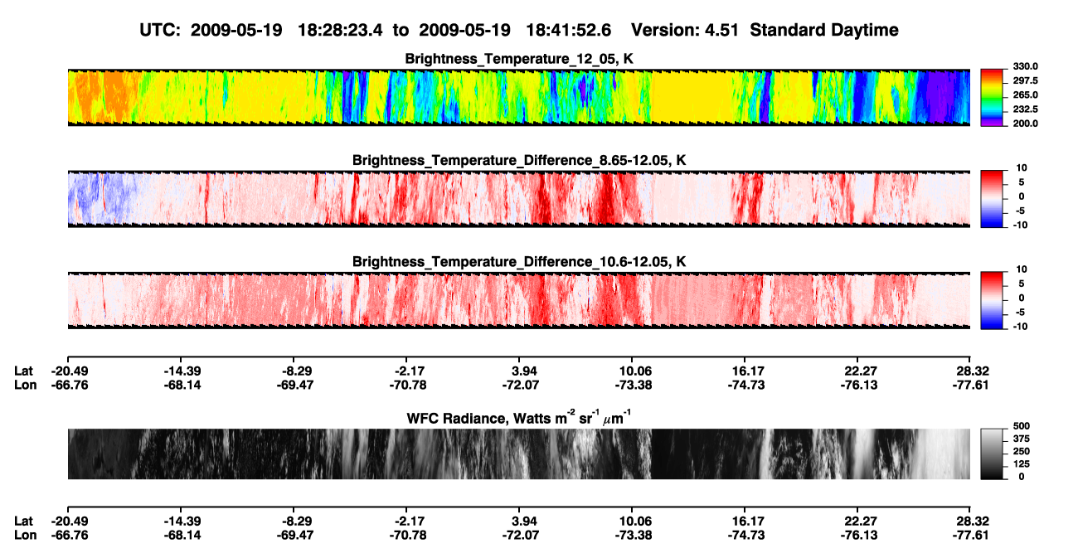Click the -10 tick on the 8.65-12.05 colorbar

click(x=1020, y=225)
